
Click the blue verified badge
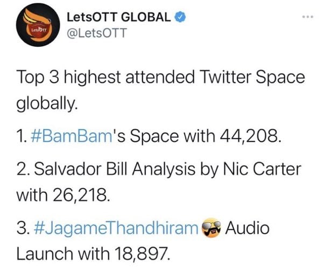(x=180, y=17)
